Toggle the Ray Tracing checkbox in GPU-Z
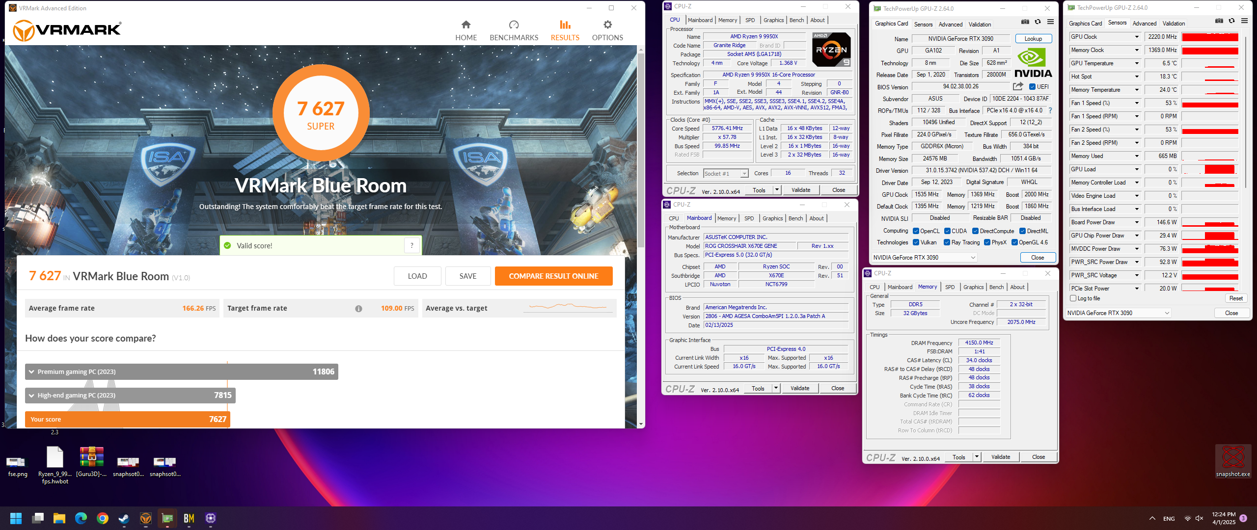Screen dimensions: 1257x530 click(947, 242)
